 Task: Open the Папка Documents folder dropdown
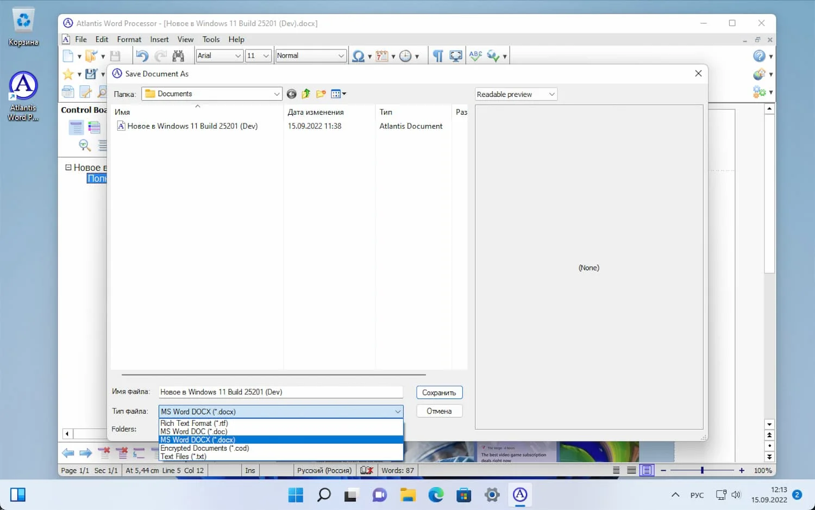pyautogui.click(x=277, y=94)
